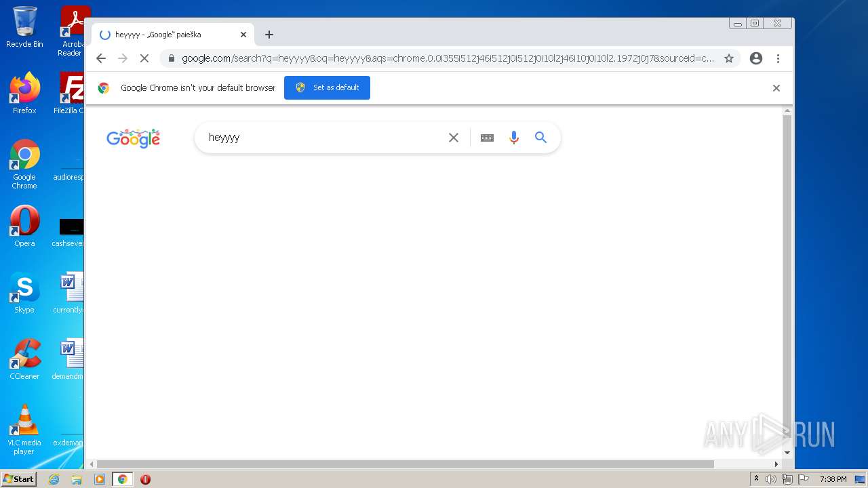Open the Chrome three-dot menu
This screenshot has height=488, width=868.
point(778,58)
